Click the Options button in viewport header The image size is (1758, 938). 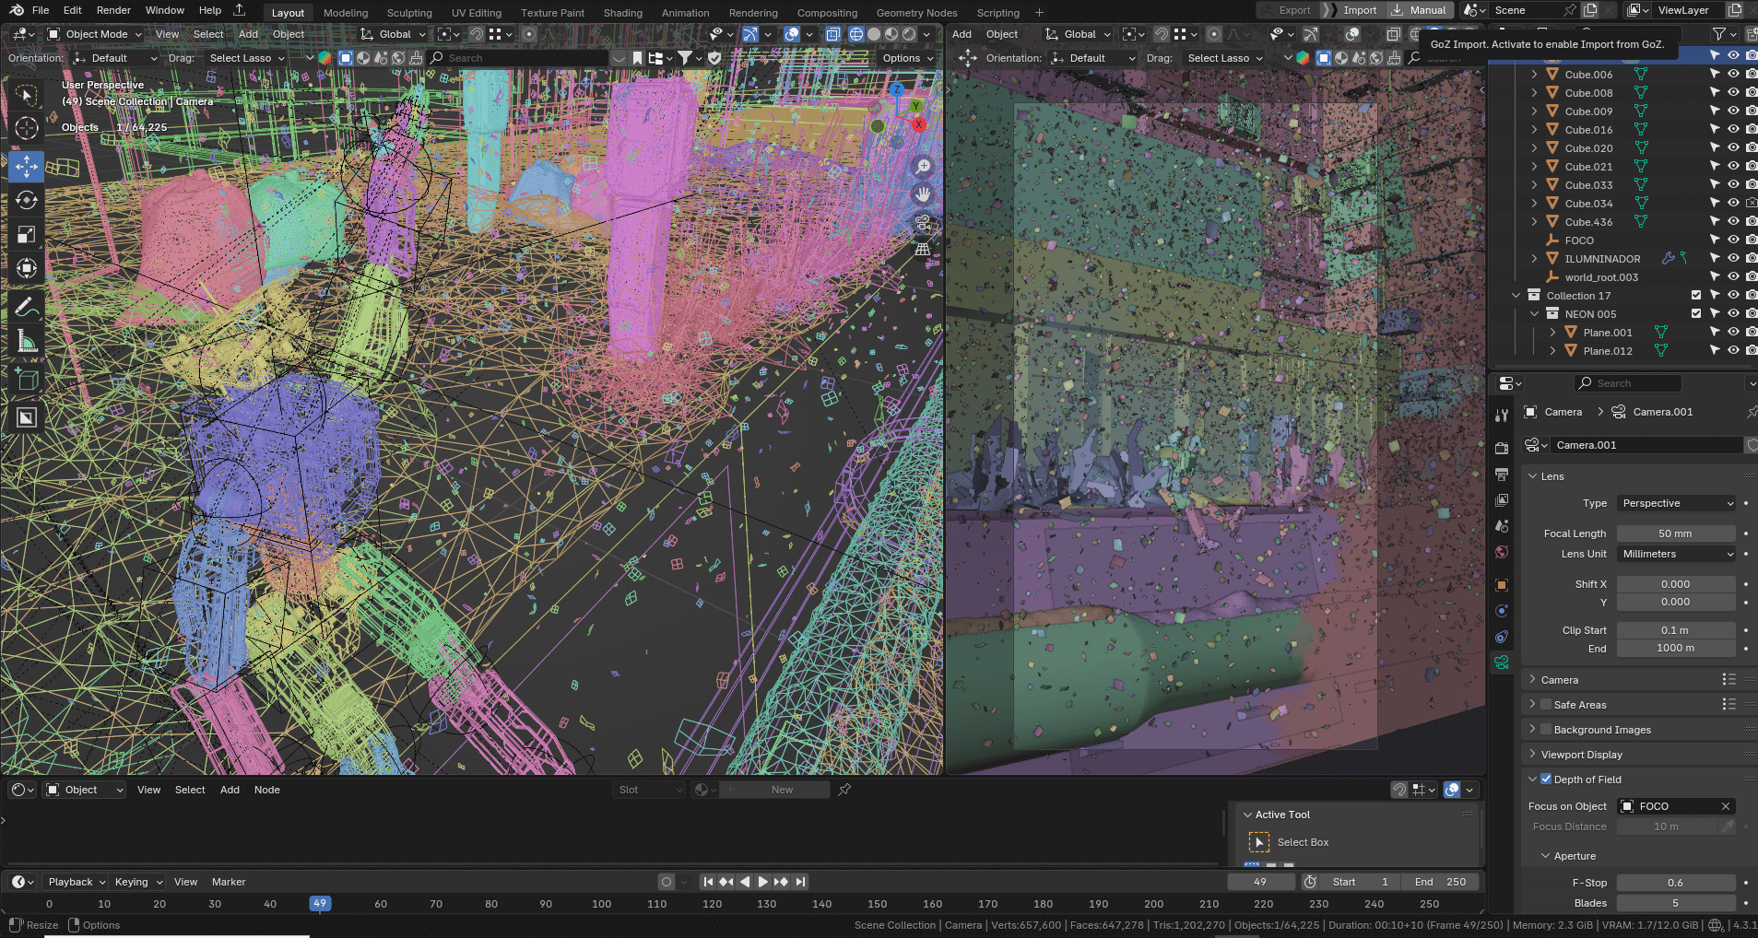(x=907, y=58)
